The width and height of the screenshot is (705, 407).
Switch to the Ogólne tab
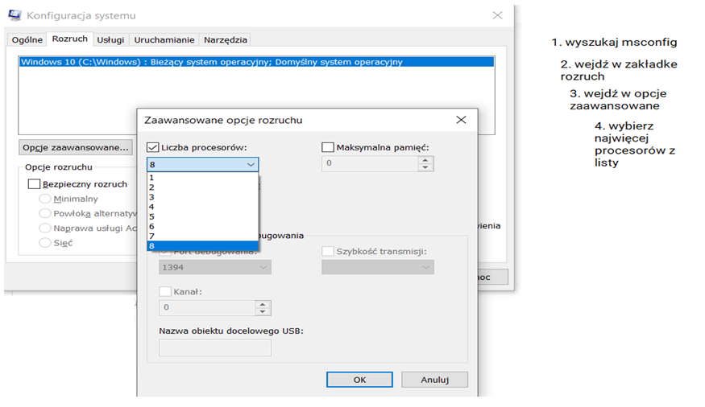tap(26, 39)
